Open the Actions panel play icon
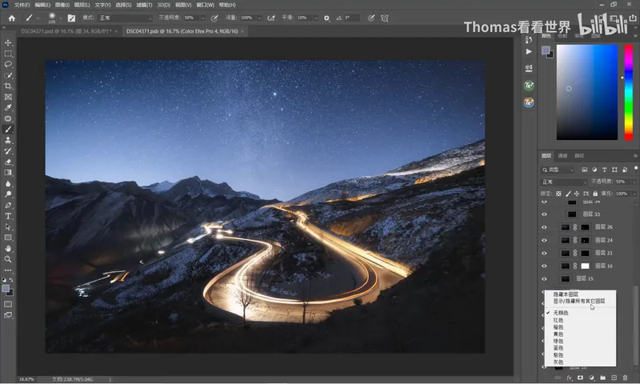The height and width of the screenshot is (384, 640). [x=529, y=51]
